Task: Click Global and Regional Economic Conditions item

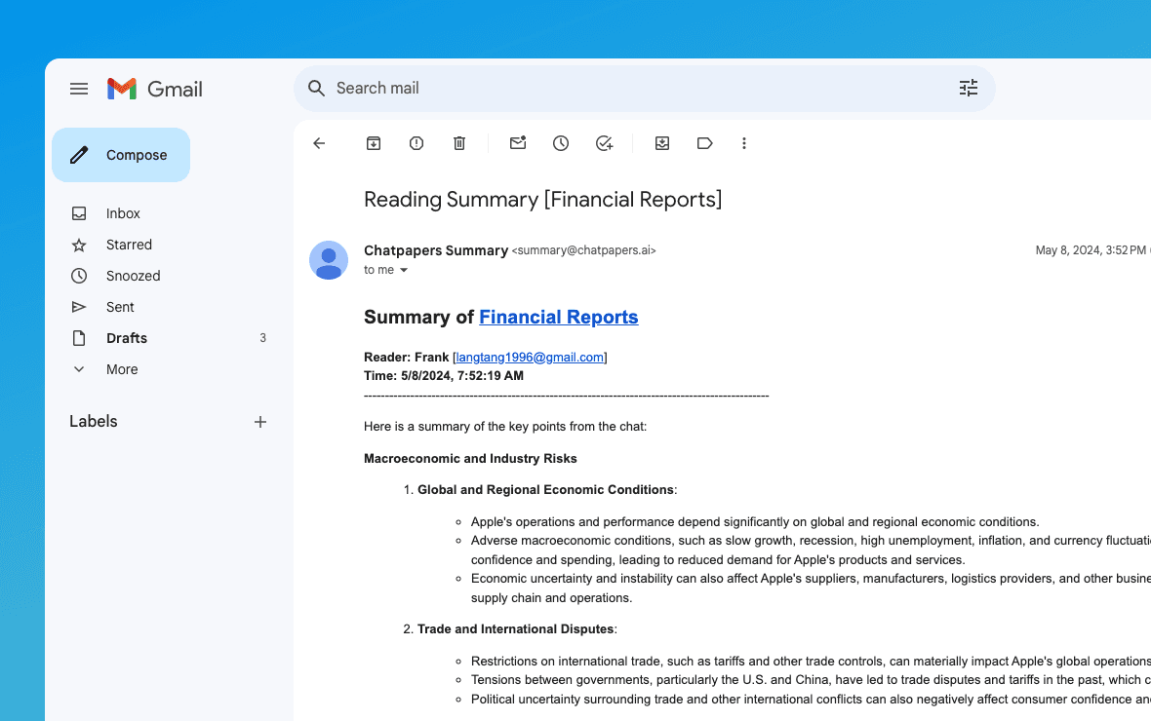Action: (545, 490)
